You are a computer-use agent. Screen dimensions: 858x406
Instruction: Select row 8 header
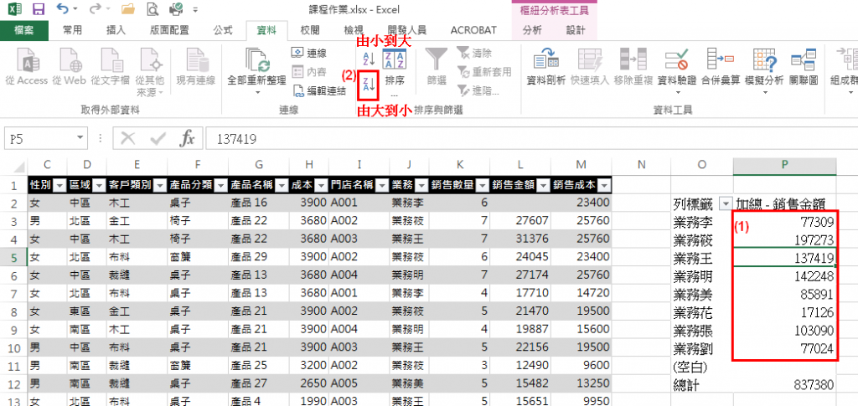tap(13, 312)
